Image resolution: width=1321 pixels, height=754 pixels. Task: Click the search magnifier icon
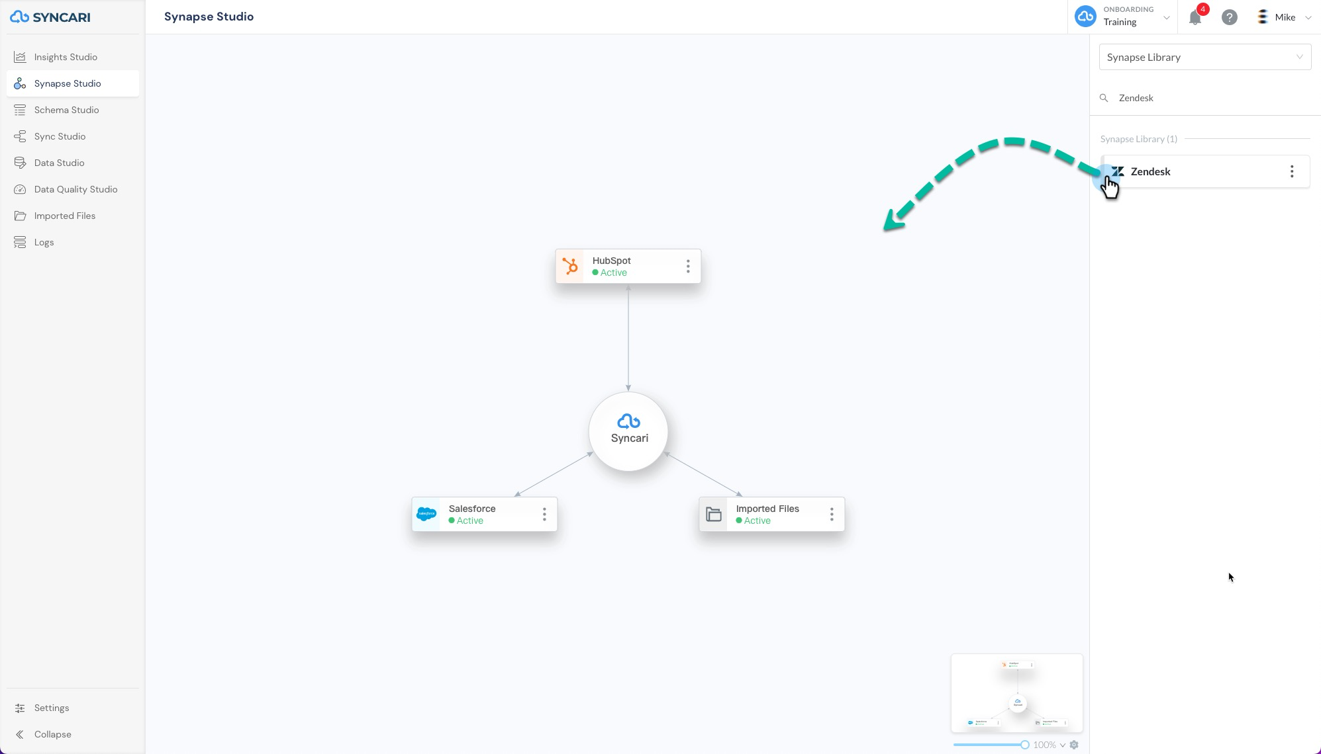(x=1104, y=98)
